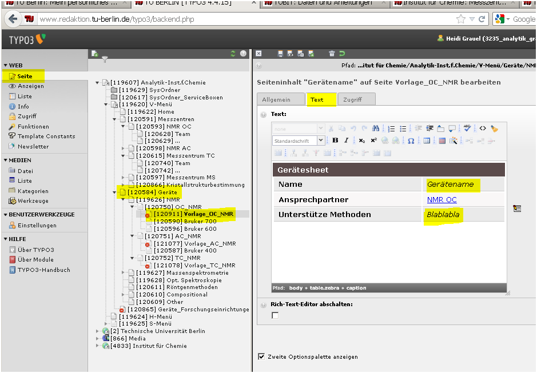This screenshot has width=537, height=373.
Task: Click the Find and Replace binoculars icon
Action: click(376, 129)
